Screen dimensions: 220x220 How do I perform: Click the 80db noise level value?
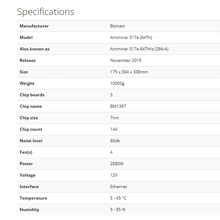(x=115, y=141)
